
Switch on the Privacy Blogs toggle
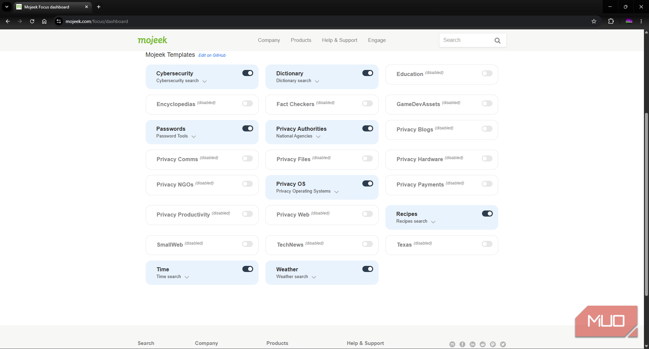pyautogui.click(x=487, y=129)
